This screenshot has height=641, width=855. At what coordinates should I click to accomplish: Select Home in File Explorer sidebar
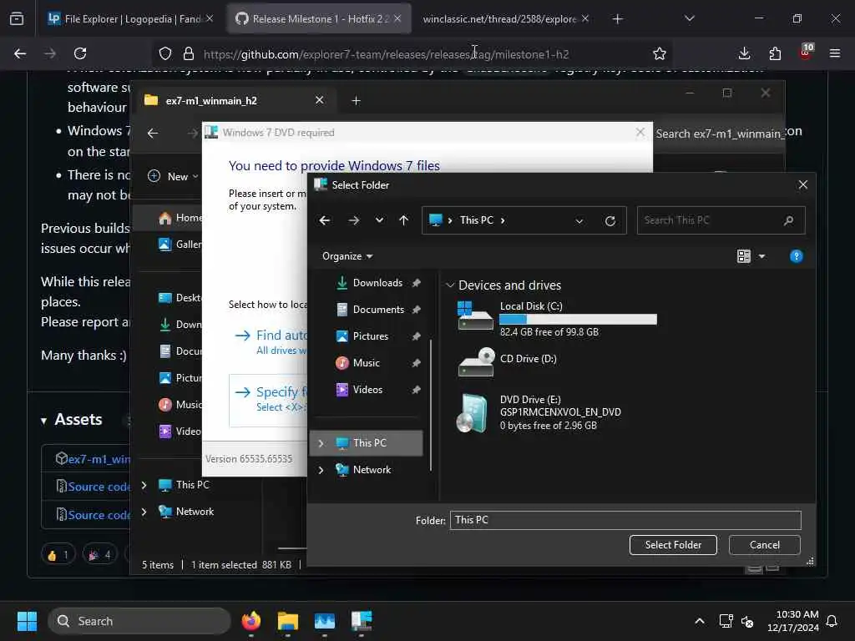coord(180,218)
